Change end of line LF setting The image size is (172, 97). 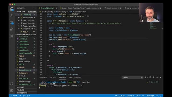click(x=143, y=96)
